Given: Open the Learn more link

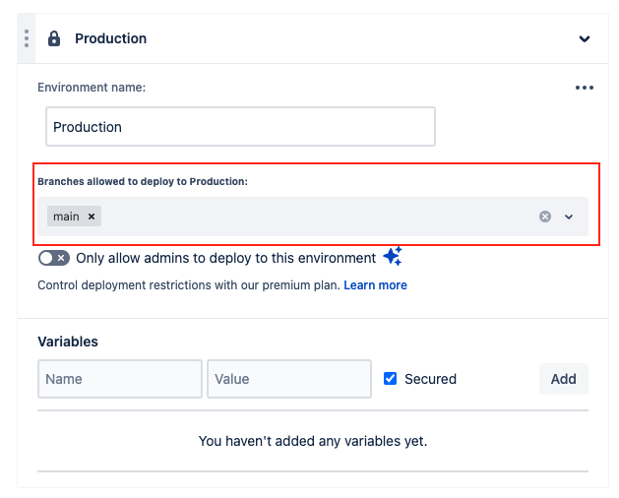Looking at the screenshot, I should [375, 285].
